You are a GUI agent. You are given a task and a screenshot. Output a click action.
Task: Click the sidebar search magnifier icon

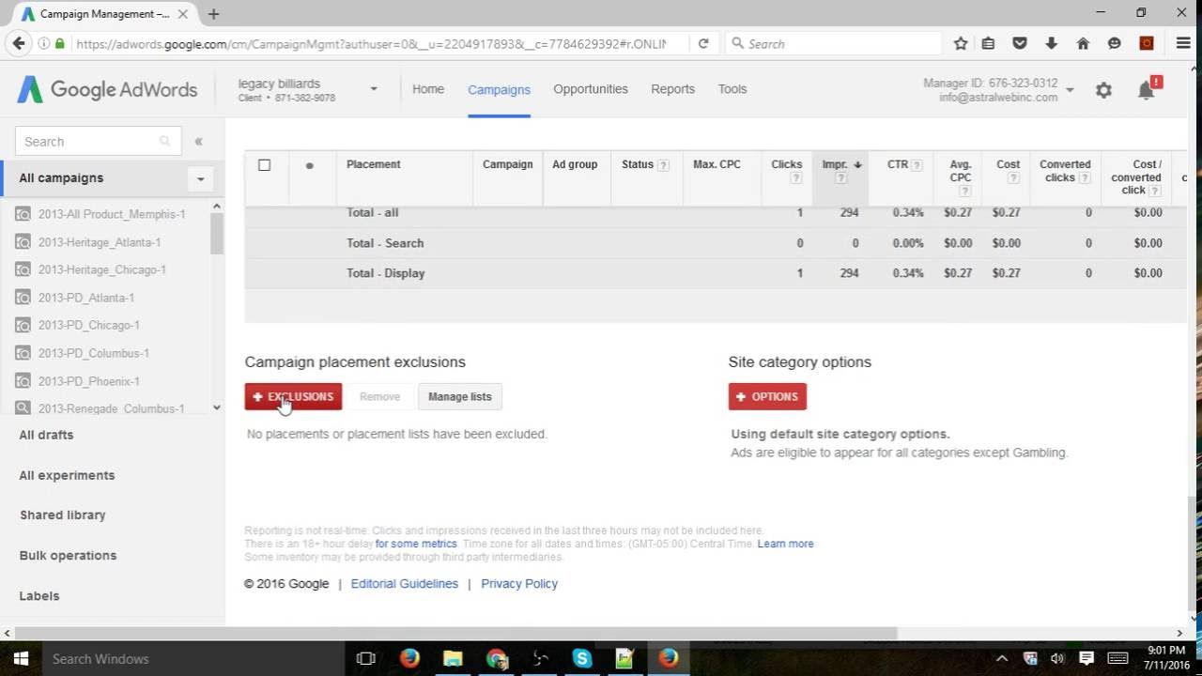tap(164, 142)
